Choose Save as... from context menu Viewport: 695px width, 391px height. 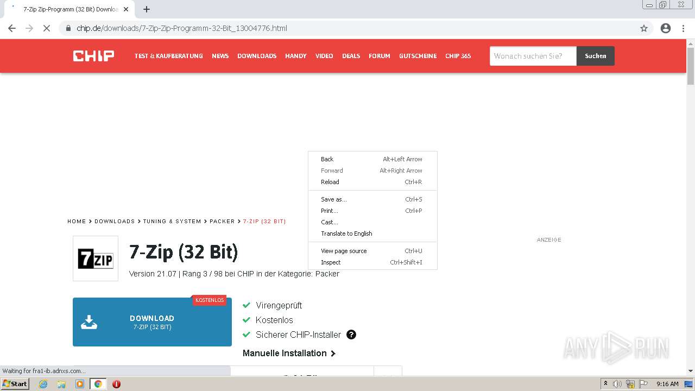click(x=372, y=199)
